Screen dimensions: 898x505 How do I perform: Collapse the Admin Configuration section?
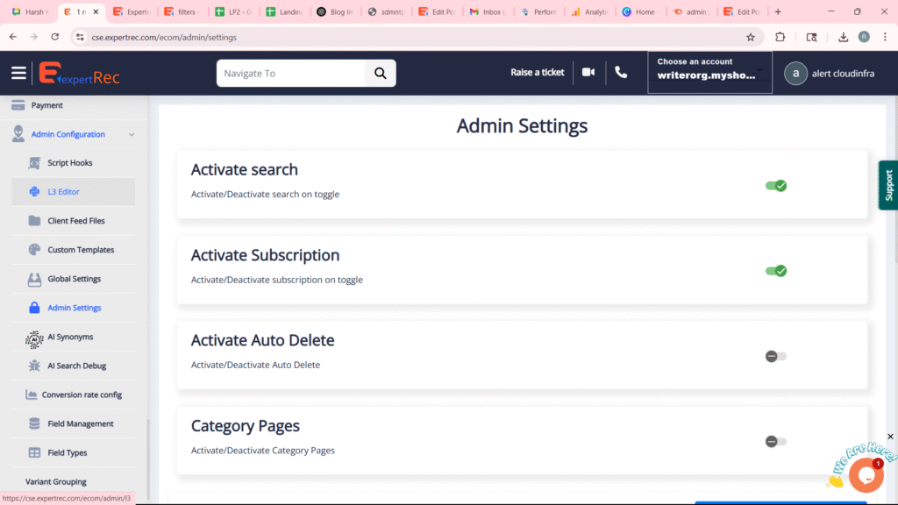coord(132,135)
